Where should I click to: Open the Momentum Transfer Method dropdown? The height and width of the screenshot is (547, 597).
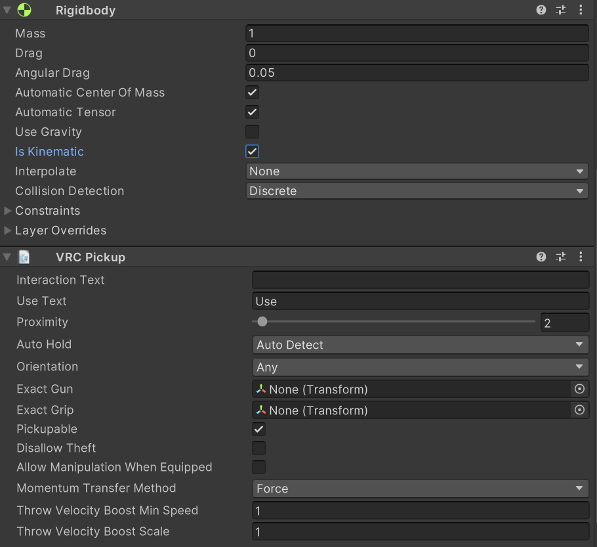[x=421, y=489]
